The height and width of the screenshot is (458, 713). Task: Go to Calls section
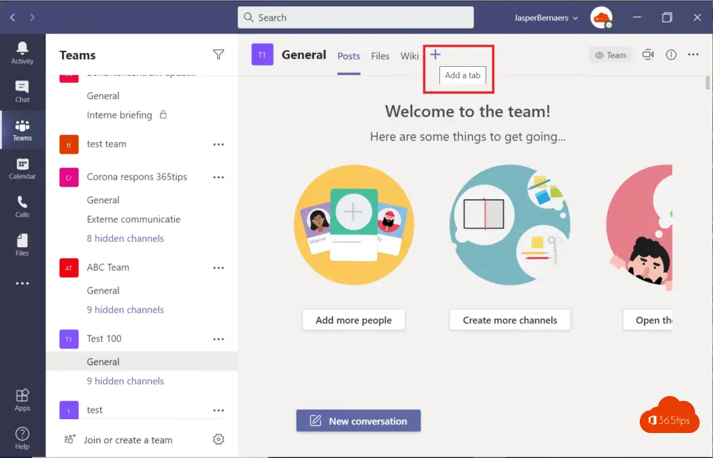(22, 207)
